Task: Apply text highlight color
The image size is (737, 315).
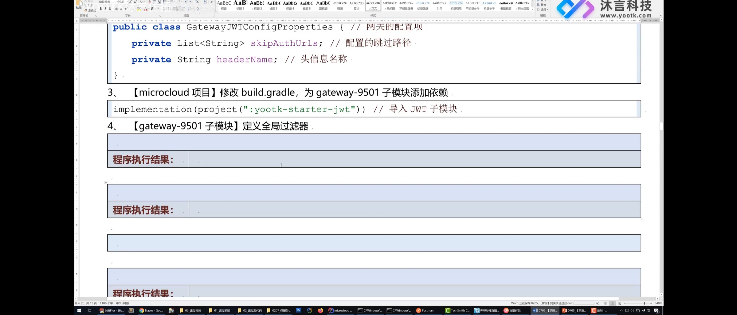Action: tap(139, 9)
